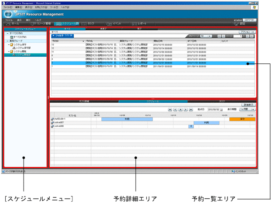The height and width of the screenshot is (204, 272).
Task: Open the ホーム (Home) icon in navigation bar
Action: click(8, 24)
